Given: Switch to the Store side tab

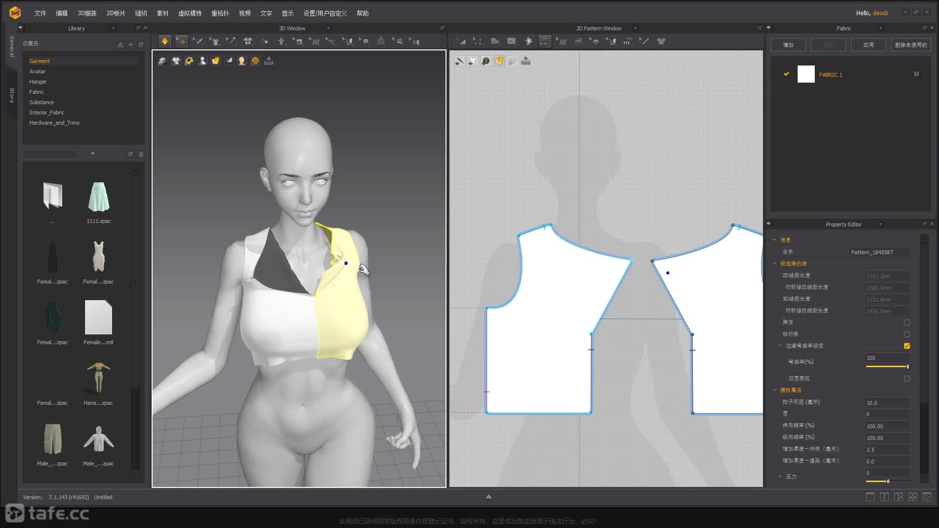Looking at the screenshot, I should click(12, 96).
